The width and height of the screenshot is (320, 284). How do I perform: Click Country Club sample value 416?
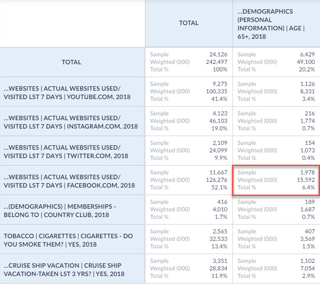point(222,202)
